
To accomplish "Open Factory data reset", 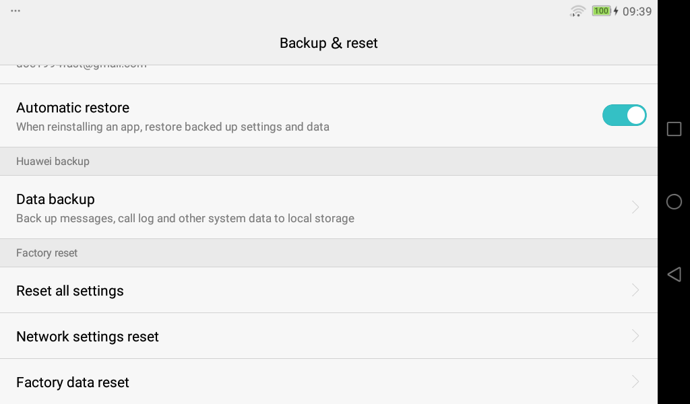I will [x=73, y=382].
